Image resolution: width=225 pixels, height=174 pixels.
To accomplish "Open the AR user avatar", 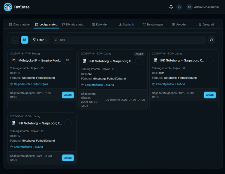I will point(189,7).
